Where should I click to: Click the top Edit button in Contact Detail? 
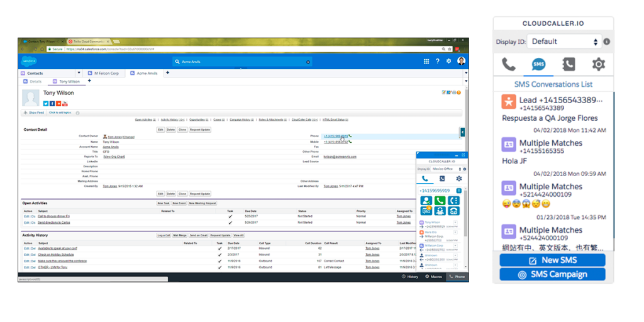160,130
